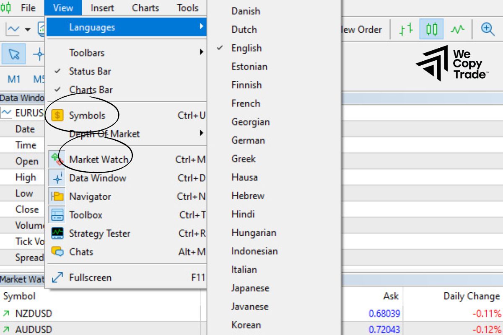This screenshot has width=503, height=335.
Task: Open the Chats panel
Action: point(81,252)
